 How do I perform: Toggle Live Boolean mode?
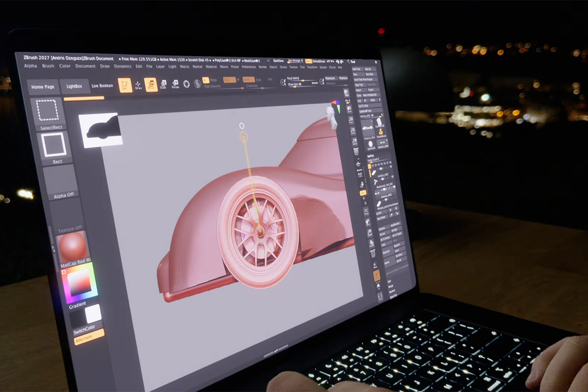coord(102,86)
